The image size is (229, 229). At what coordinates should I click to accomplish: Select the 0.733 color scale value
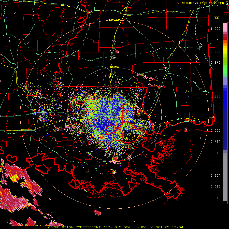coord(216,85)
